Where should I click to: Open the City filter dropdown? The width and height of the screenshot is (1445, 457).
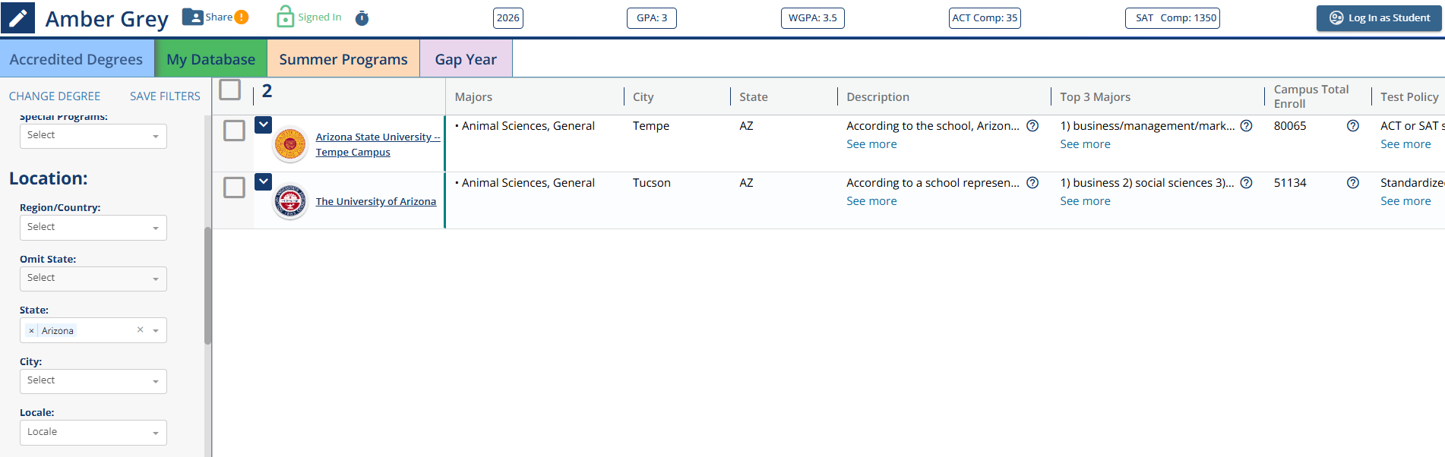pyautogui.click(x=93, y=381)
